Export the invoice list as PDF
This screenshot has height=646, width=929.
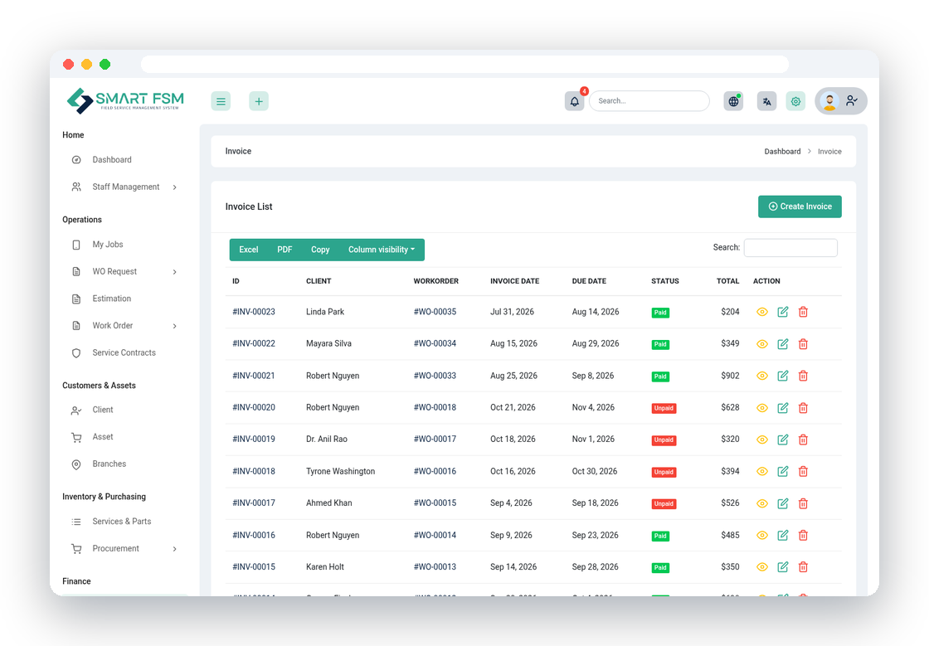point(285,250)
